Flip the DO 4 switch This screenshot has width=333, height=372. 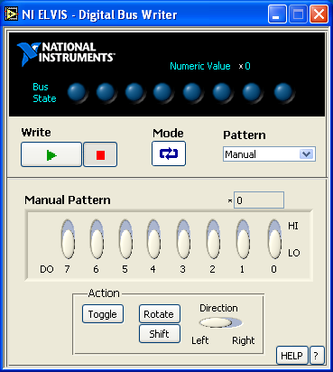(153, 239)
